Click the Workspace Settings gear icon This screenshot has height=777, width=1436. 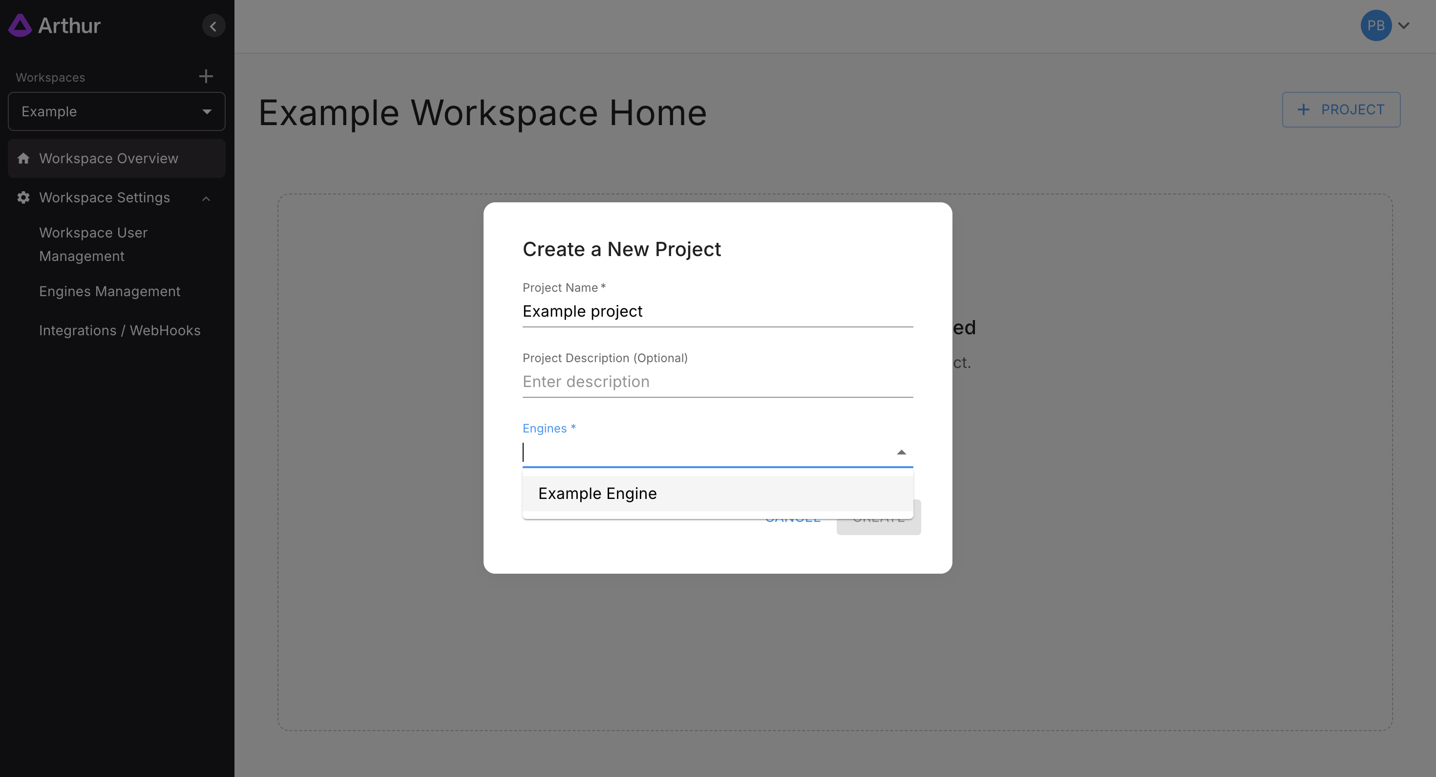tap(23, 197)
